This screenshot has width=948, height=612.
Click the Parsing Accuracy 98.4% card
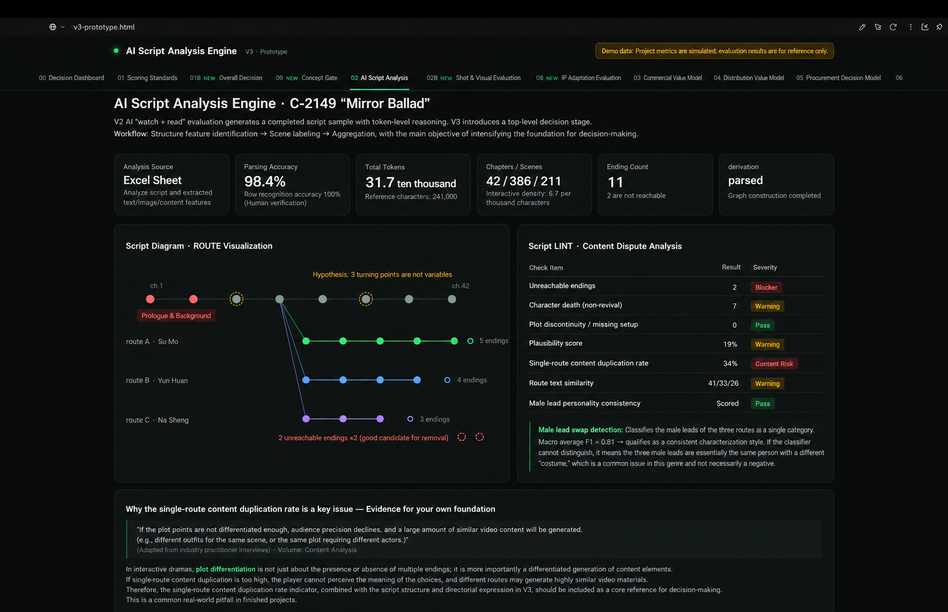coord(292,185)
